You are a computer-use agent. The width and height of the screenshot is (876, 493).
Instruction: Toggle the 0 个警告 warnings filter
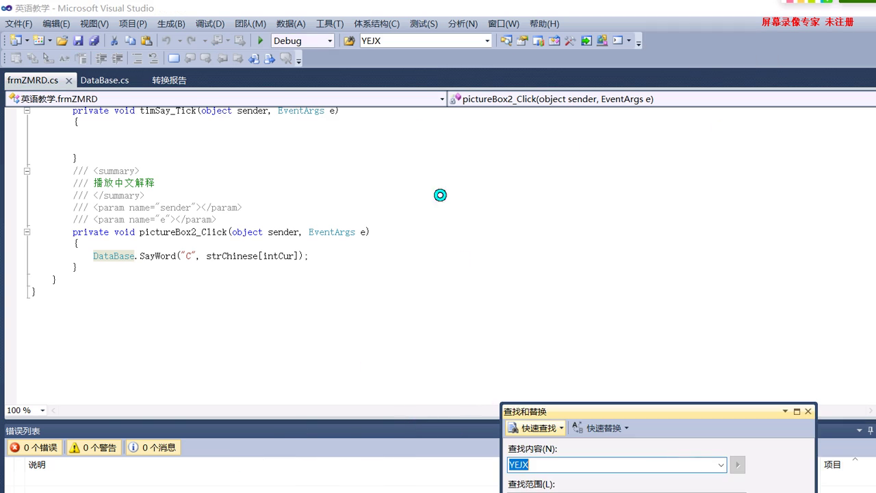point(93,447)
